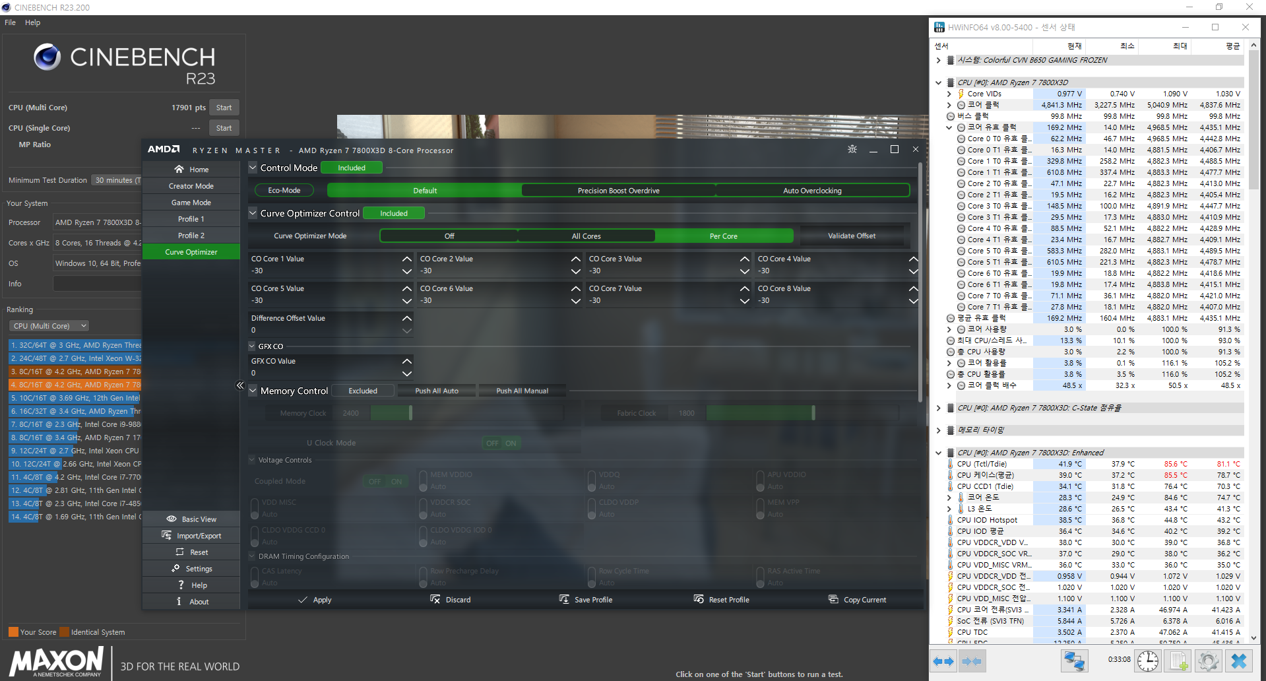This screenshot has width=1266, height=681.
Task: Open About info in Ryzen Master sidebar
Action: coord(191,601)
